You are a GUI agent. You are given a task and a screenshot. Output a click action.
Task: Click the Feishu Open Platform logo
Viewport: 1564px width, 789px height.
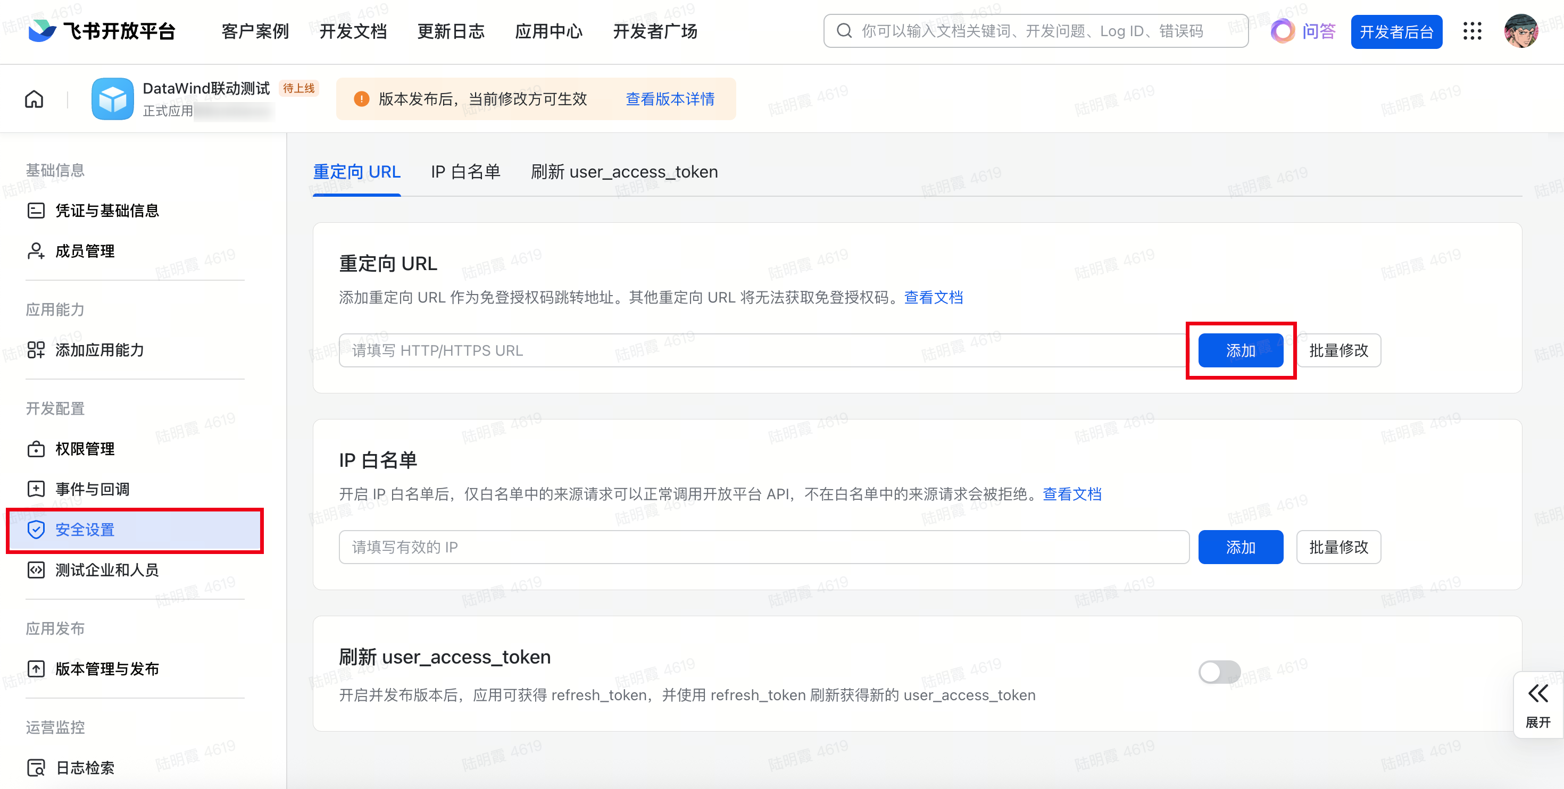tap(102, 31)
